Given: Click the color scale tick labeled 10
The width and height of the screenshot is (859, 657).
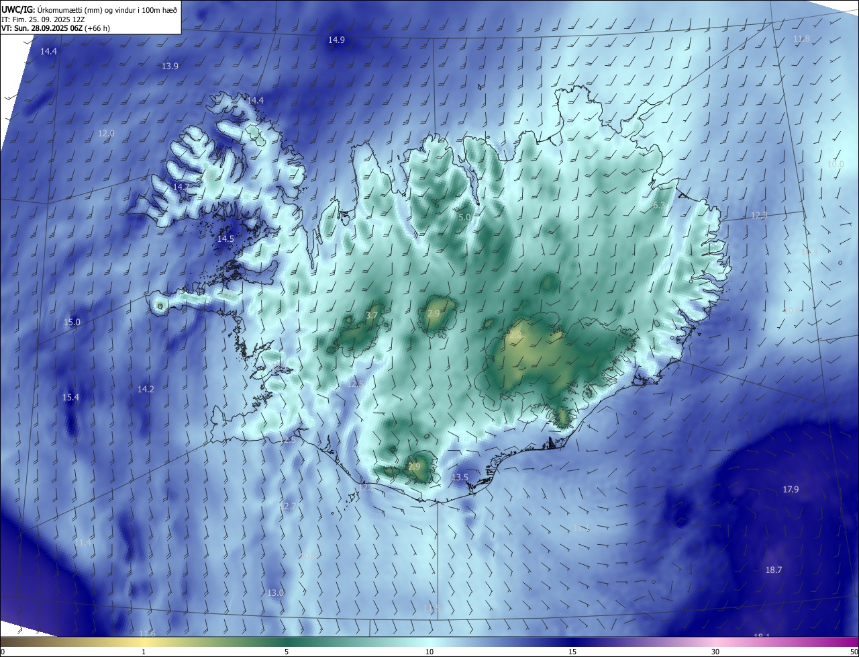Looking at the screenshot, I should [429, 651].
